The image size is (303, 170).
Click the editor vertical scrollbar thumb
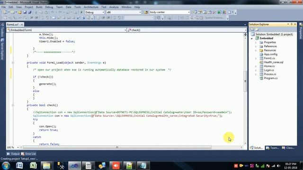click(245, 81)
